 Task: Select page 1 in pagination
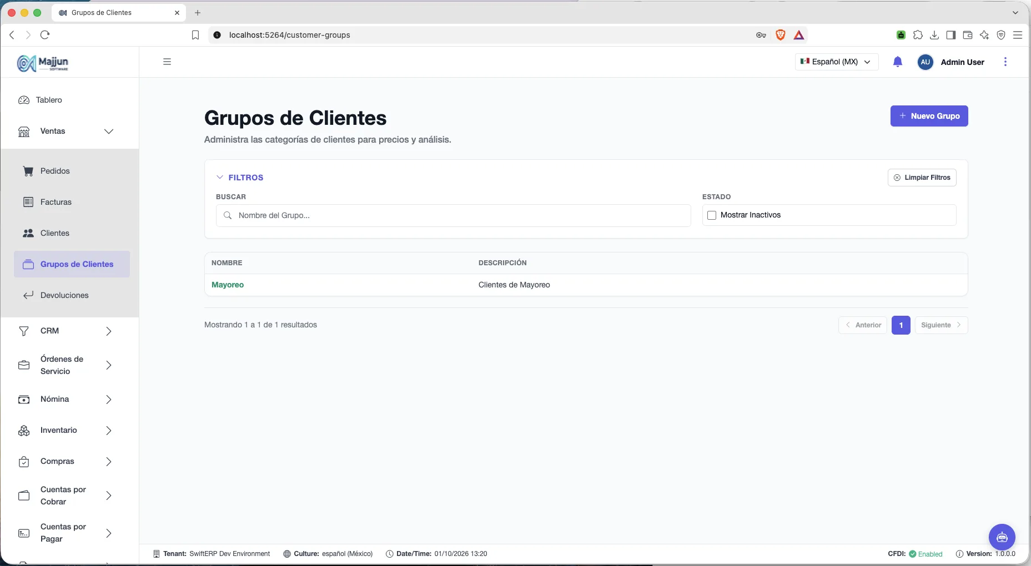[x=901, y=325]
